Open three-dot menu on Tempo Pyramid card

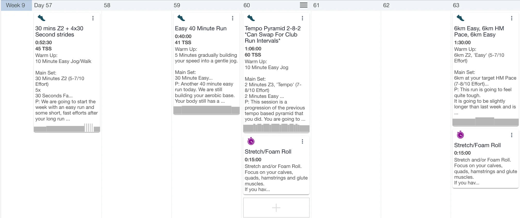tap(303, 18)
